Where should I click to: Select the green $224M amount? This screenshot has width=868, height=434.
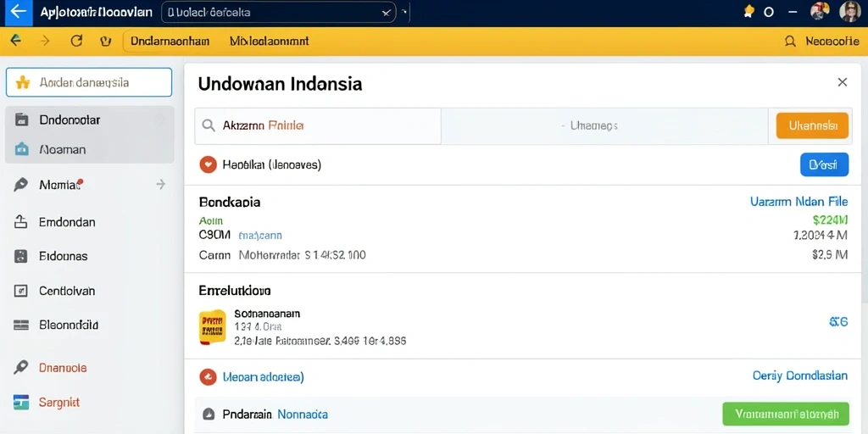click(831, 220)
